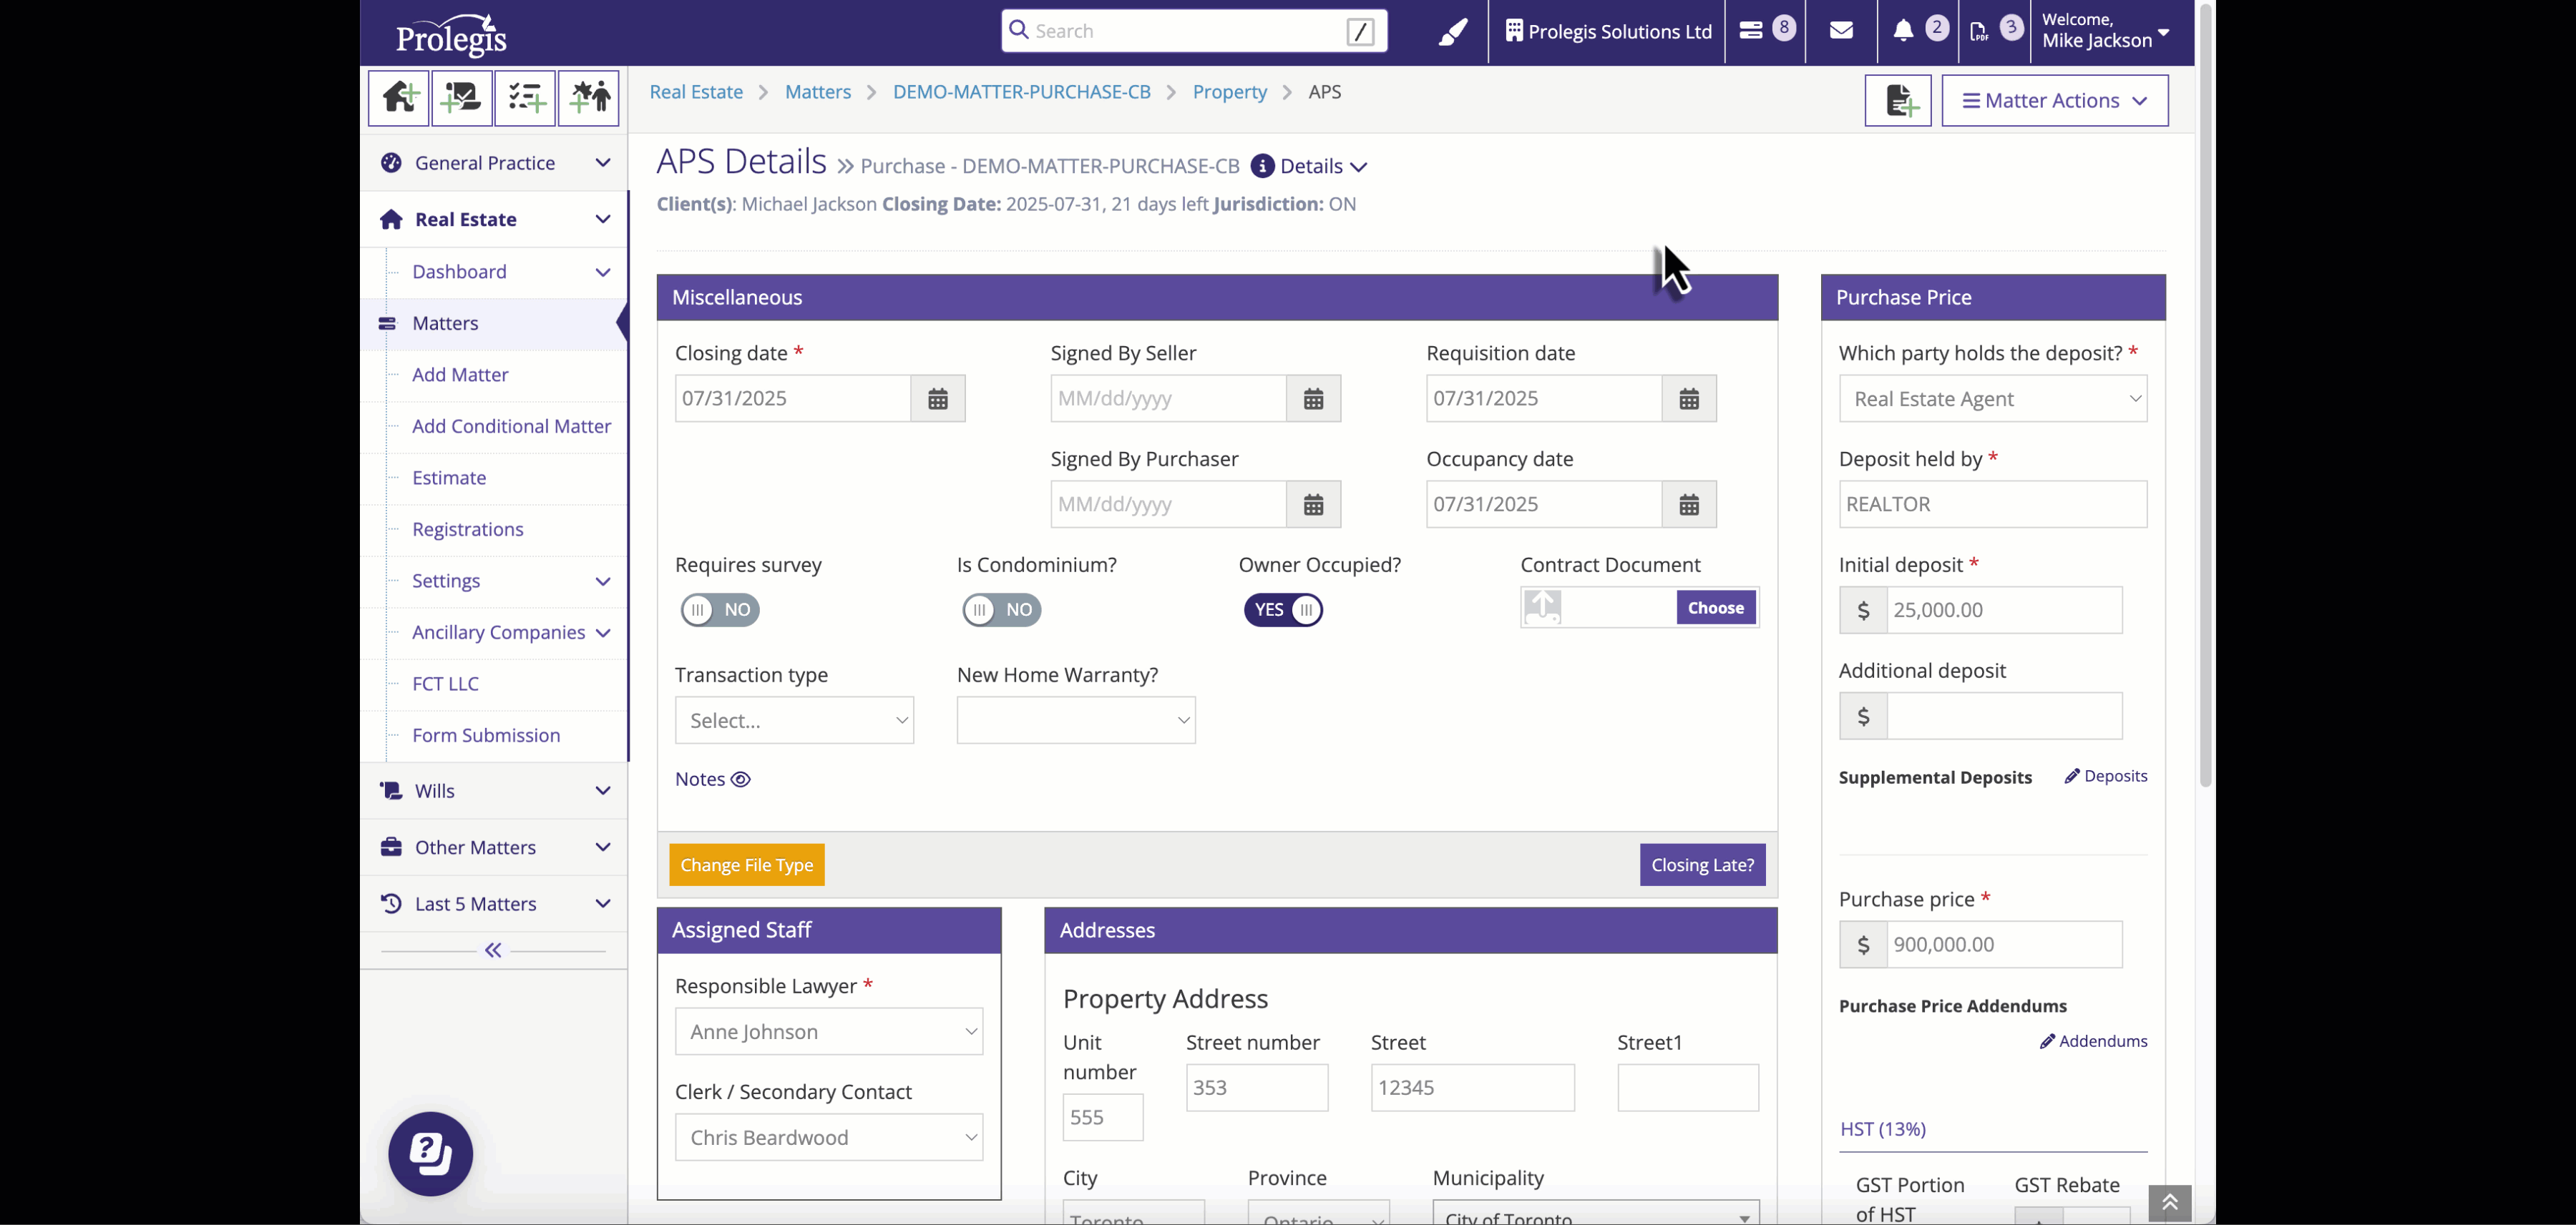Open the deposit holder party dropdown
Image resolution: width=2576 pixels, height=1225 pixels.
click(x=1992, y=398)
